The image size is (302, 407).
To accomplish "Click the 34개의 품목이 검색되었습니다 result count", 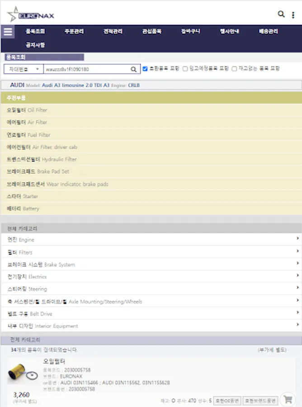I will coord(44,350).
